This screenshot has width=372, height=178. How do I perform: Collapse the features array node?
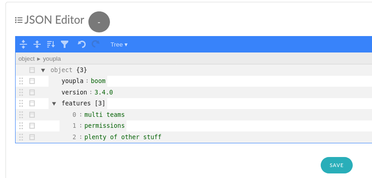pos(54,104)
